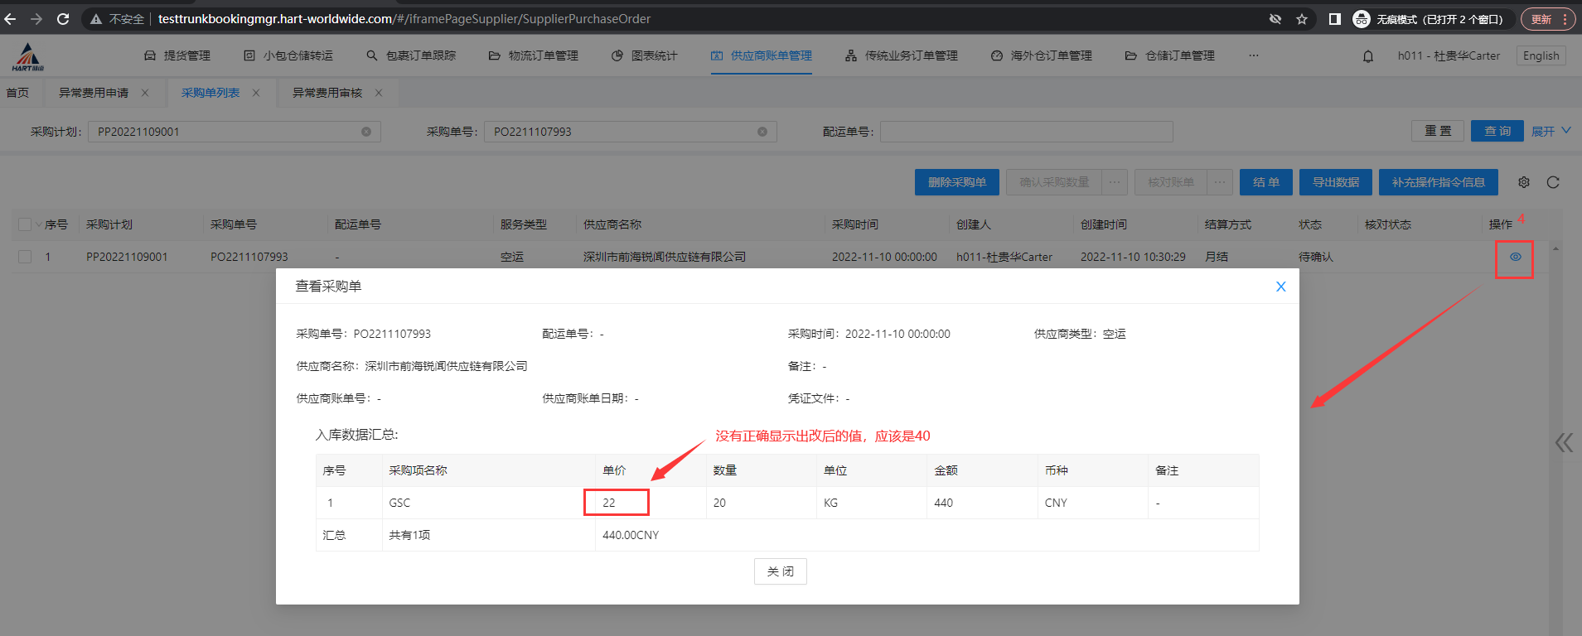Screen dimensions: 1582x636
Task: Click the double-chevron side panel collapse icon
Action: [x=1564, y=443]
